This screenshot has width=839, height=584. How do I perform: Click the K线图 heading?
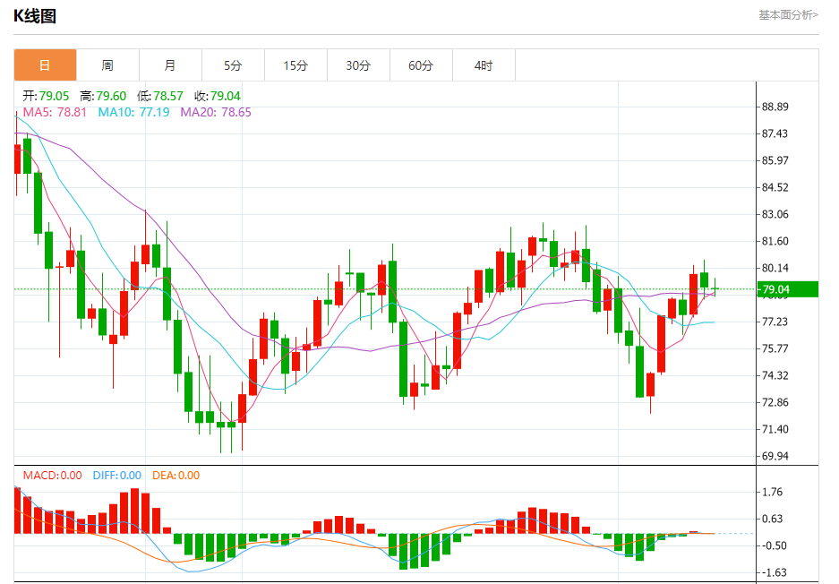[x=35, y=16]
